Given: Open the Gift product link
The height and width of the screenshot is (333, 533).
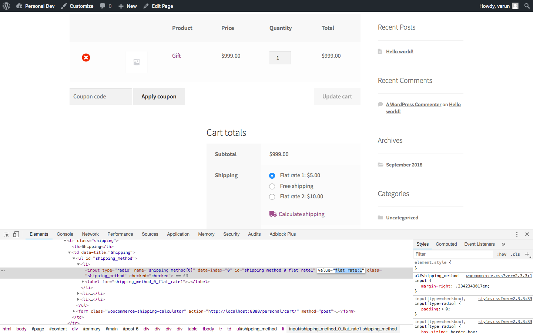Looking at the screenshot, I should point(176,56).
